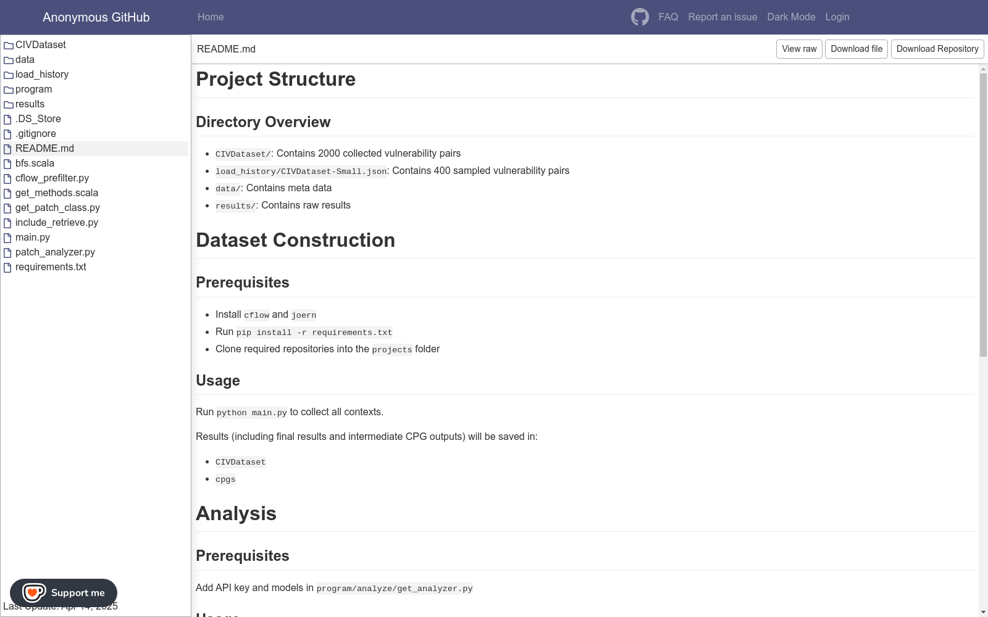Click the Usage heading under Dataset Construction

pyautogui.click(x=217, y=380)
